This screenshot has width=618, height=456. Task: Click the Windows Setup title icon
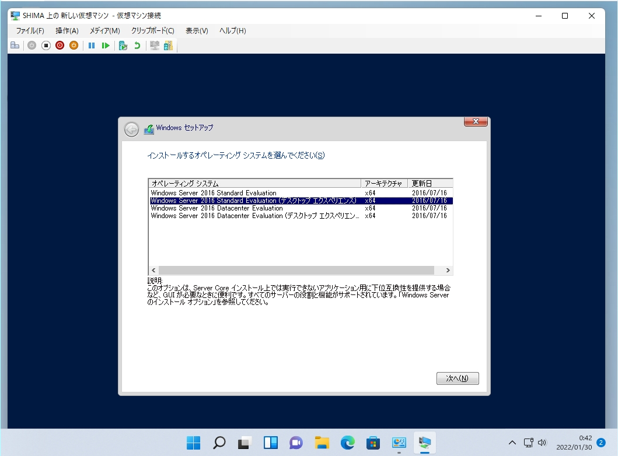pos(149,129)
